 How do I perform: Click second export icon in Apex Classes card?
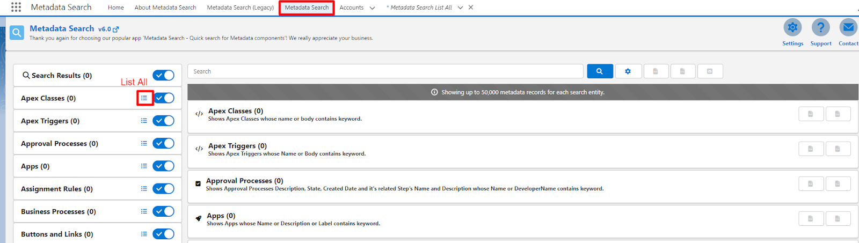[x=838, y=114]
